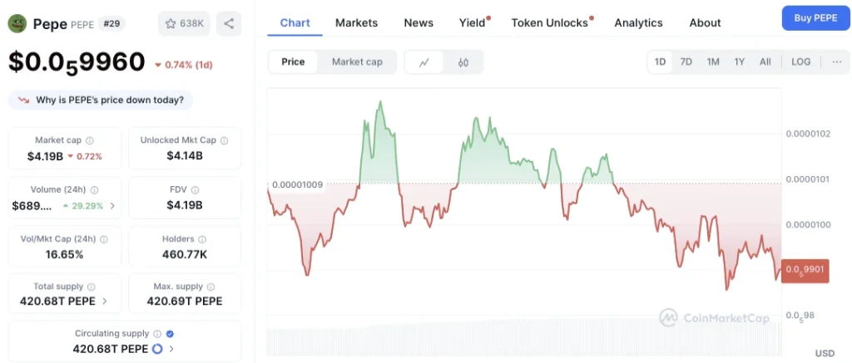Switch to the candlestick chart icon
The width and height of the screenshot is (852, 363).
[x=463, y=61]
